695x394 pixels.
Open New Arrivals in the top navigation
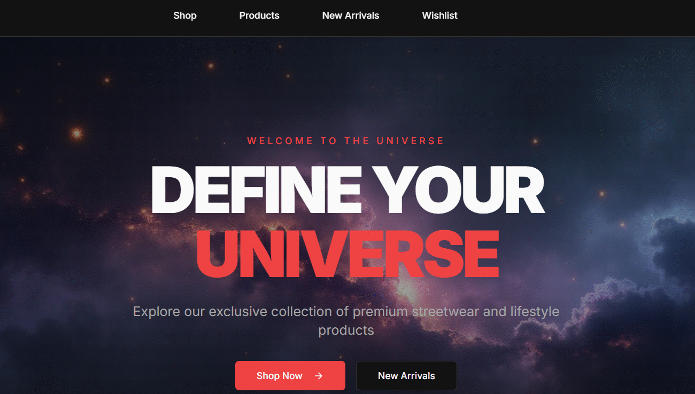click(351, 15)
